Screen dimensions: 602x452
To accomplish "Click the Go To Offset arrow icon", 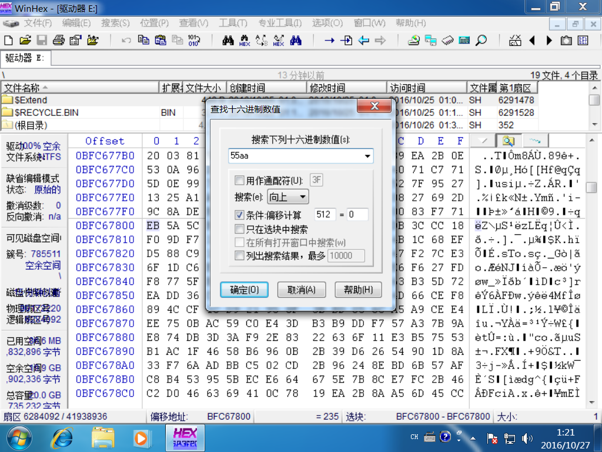I will [329, 40].
